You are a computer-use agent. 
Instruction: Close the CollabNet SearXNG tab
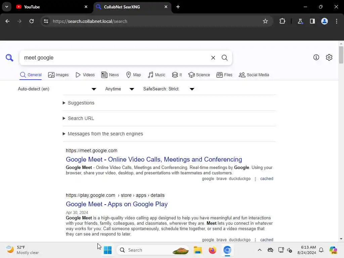click(x=166, y=7)
